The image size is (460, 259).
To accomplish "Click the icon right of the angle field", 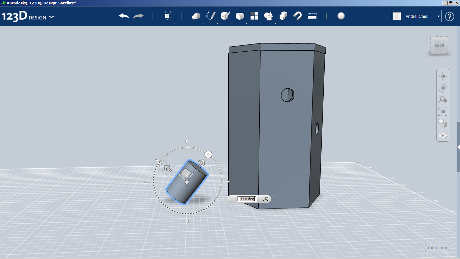I will 266,199.
